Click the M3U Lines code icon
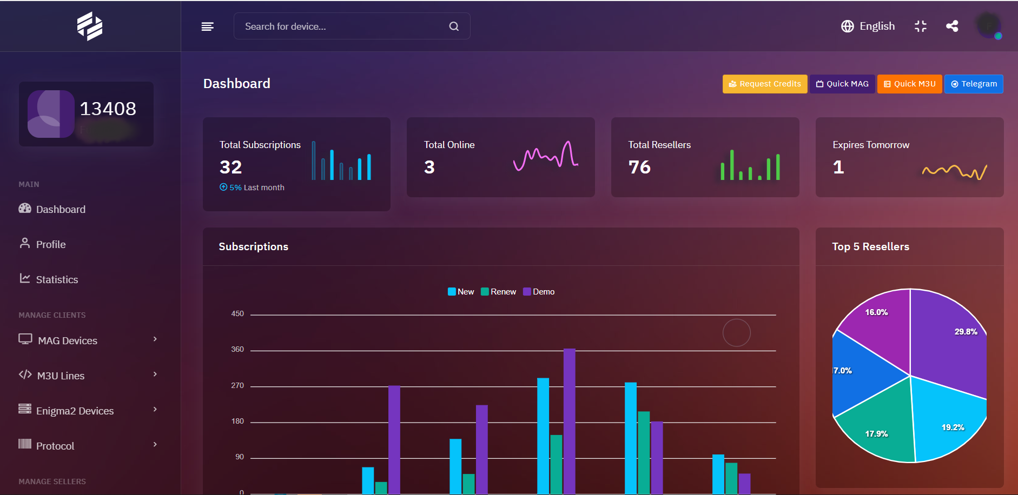The width and height of the screenshot is (1018, 495). 25,374
